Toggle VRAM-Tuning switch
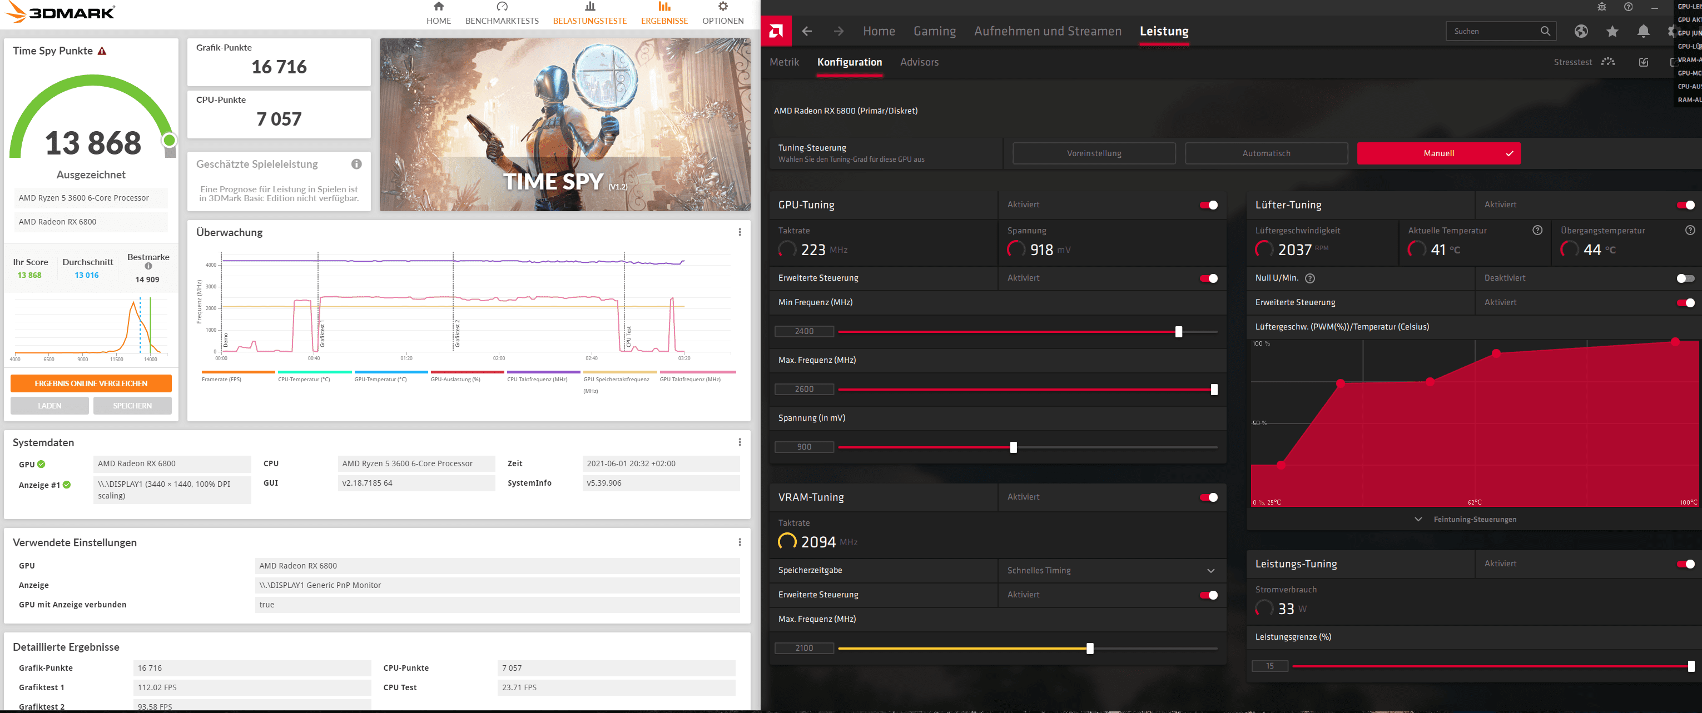 [1208, 497]
